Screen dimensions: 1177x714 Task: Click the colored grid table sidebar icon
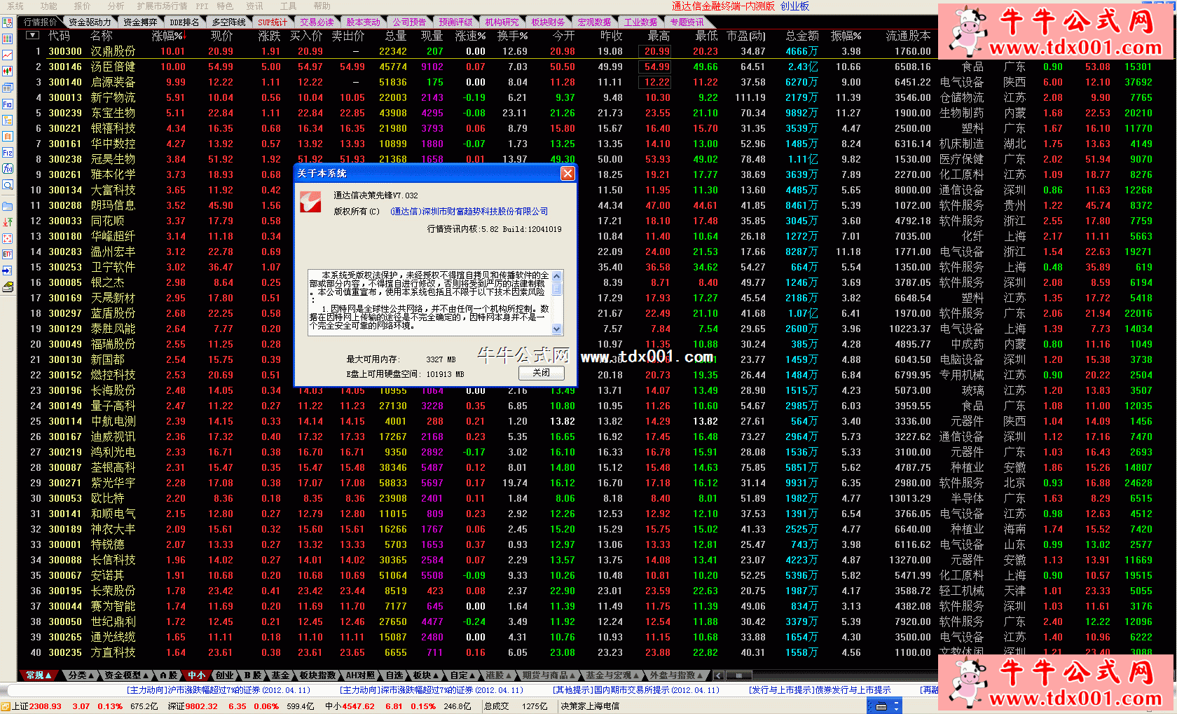[8, 39]
